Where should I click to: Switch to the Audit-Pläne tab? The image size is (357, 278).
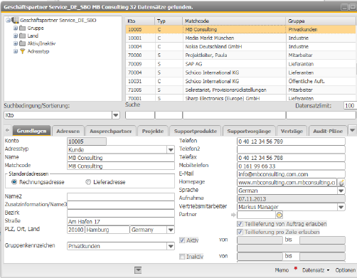(328, 131)
